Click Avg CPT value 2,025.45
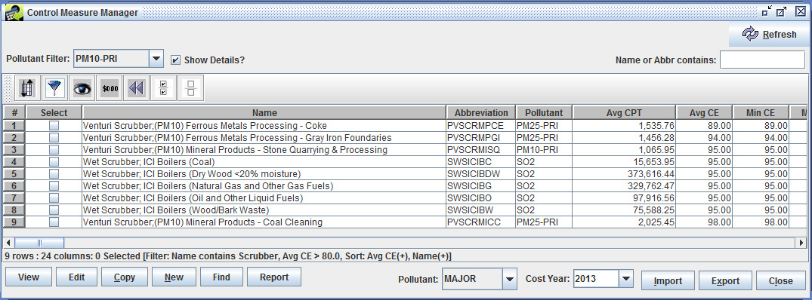Screen dimensions: 812x300 pyautogui.click(x=624, y=222)
